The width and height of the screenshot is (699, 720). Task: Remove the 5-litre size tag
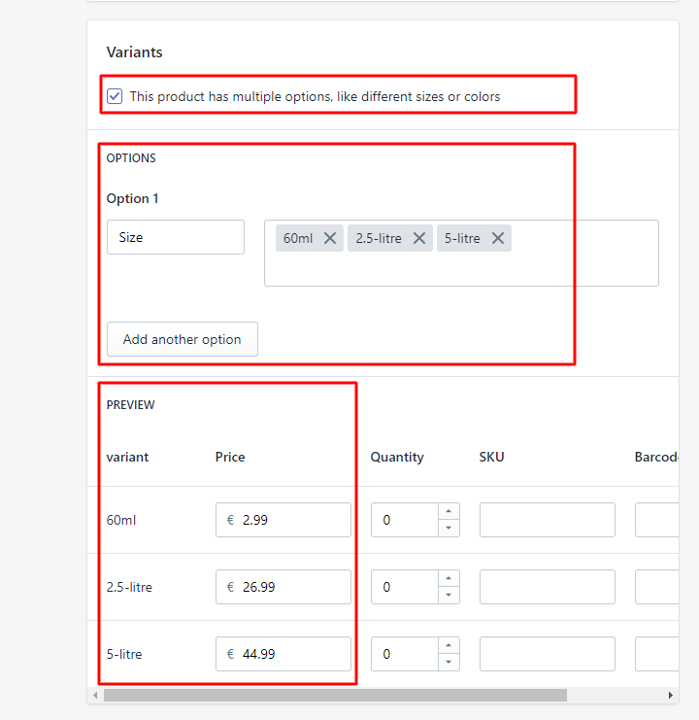(498, 238)
